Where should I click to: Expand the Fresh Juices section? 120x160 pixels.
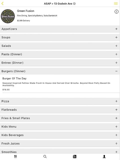pyautogui.click(x=60, y=143)
